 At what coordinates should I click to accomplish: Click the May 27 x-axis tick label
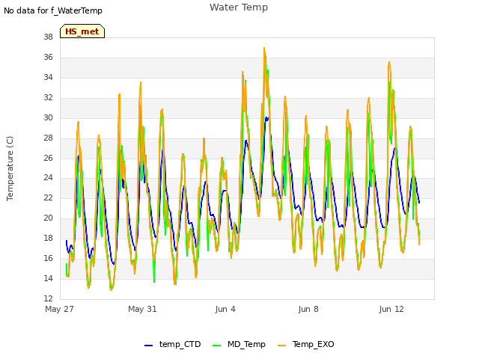[x=59, y=309]
